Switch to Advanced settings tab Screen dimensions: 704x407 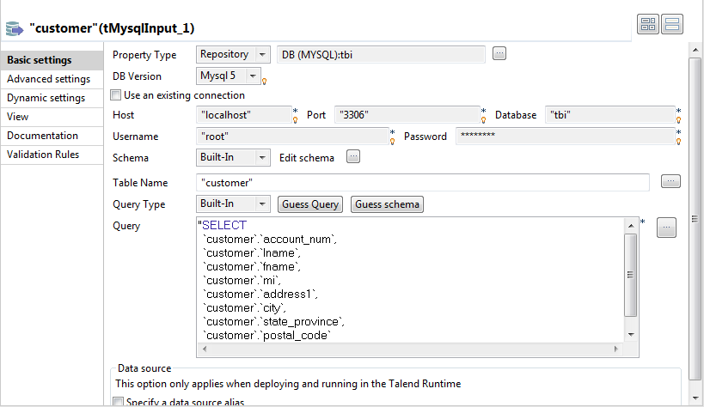[x=48, y=79]
